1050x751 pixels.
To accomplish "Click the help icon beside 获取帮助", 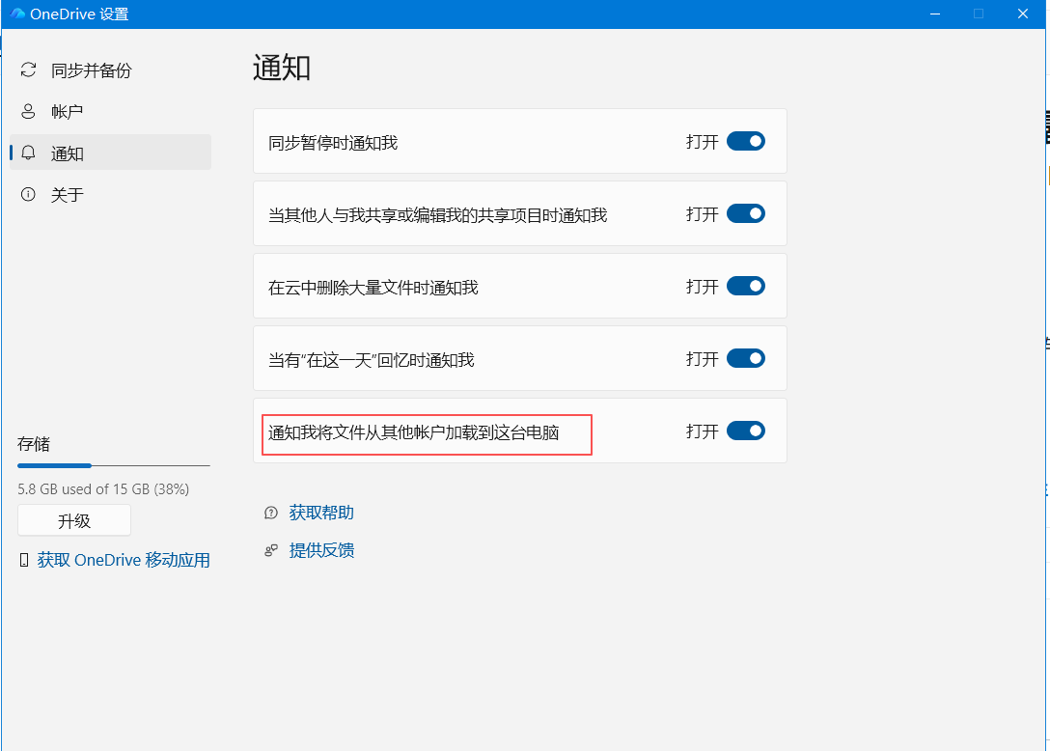I will pyautogui.click(x=270, y=513).
